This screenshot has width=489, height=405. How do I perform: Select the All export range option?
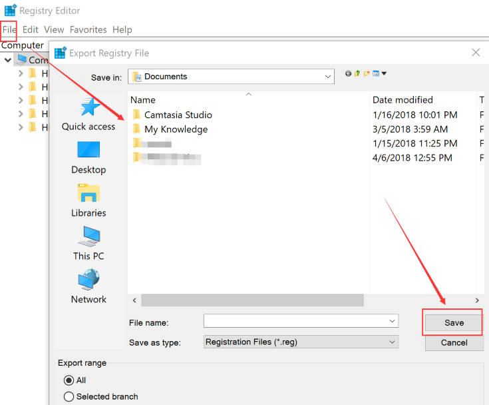pyautogui.click(x=69, y=380)
